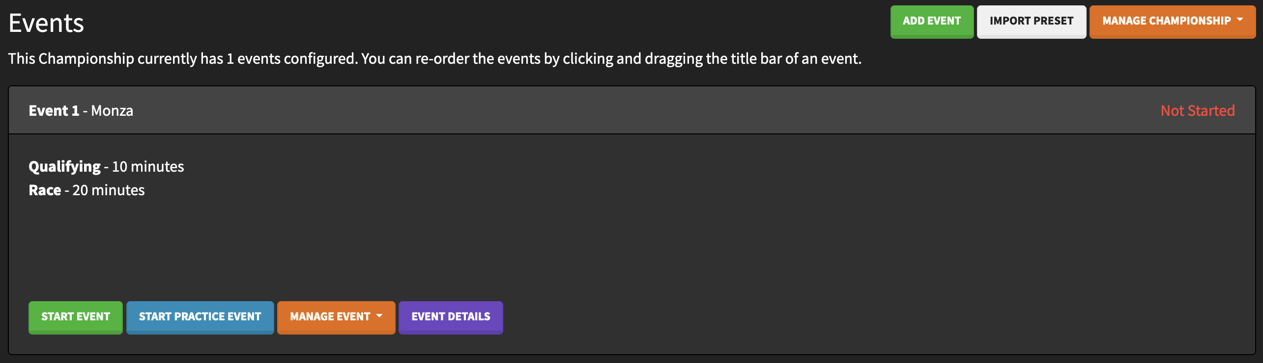
Task: Start the Monza event
Action: 76,317
